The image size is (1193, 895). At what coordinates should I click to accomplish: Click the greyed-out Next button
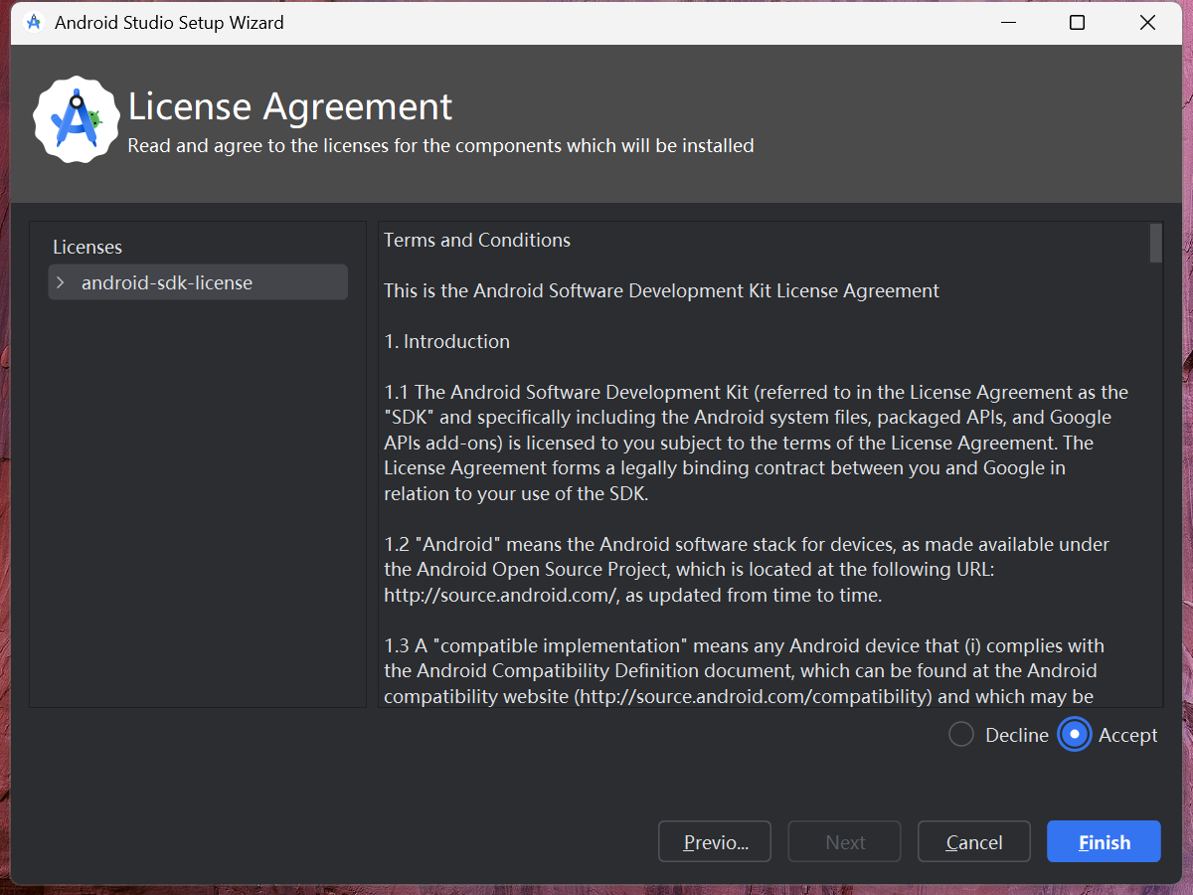(844, 841)
